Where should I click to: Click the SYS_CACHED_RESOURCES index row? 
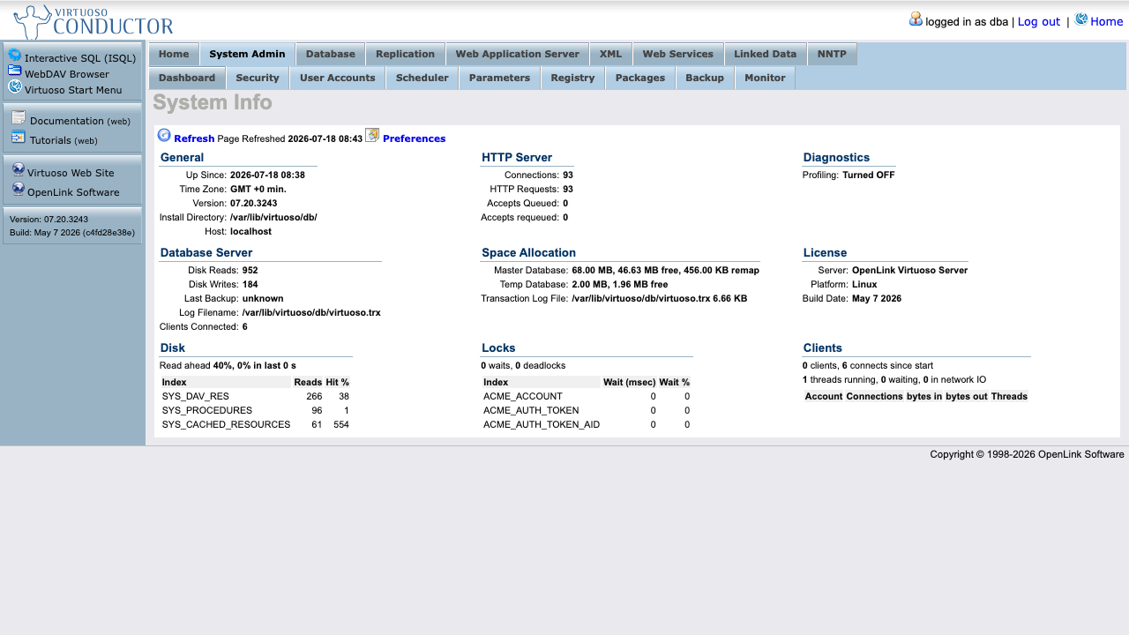coord(255,425)
